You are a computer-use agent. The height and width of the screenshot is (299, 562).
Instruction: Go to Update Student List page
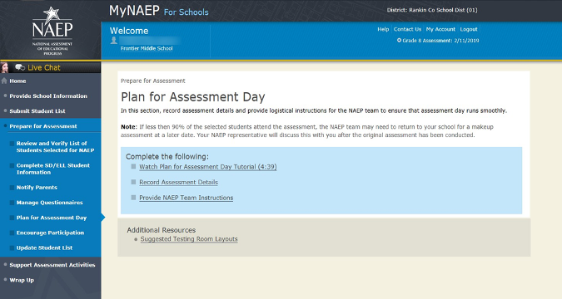coord(44,248)
